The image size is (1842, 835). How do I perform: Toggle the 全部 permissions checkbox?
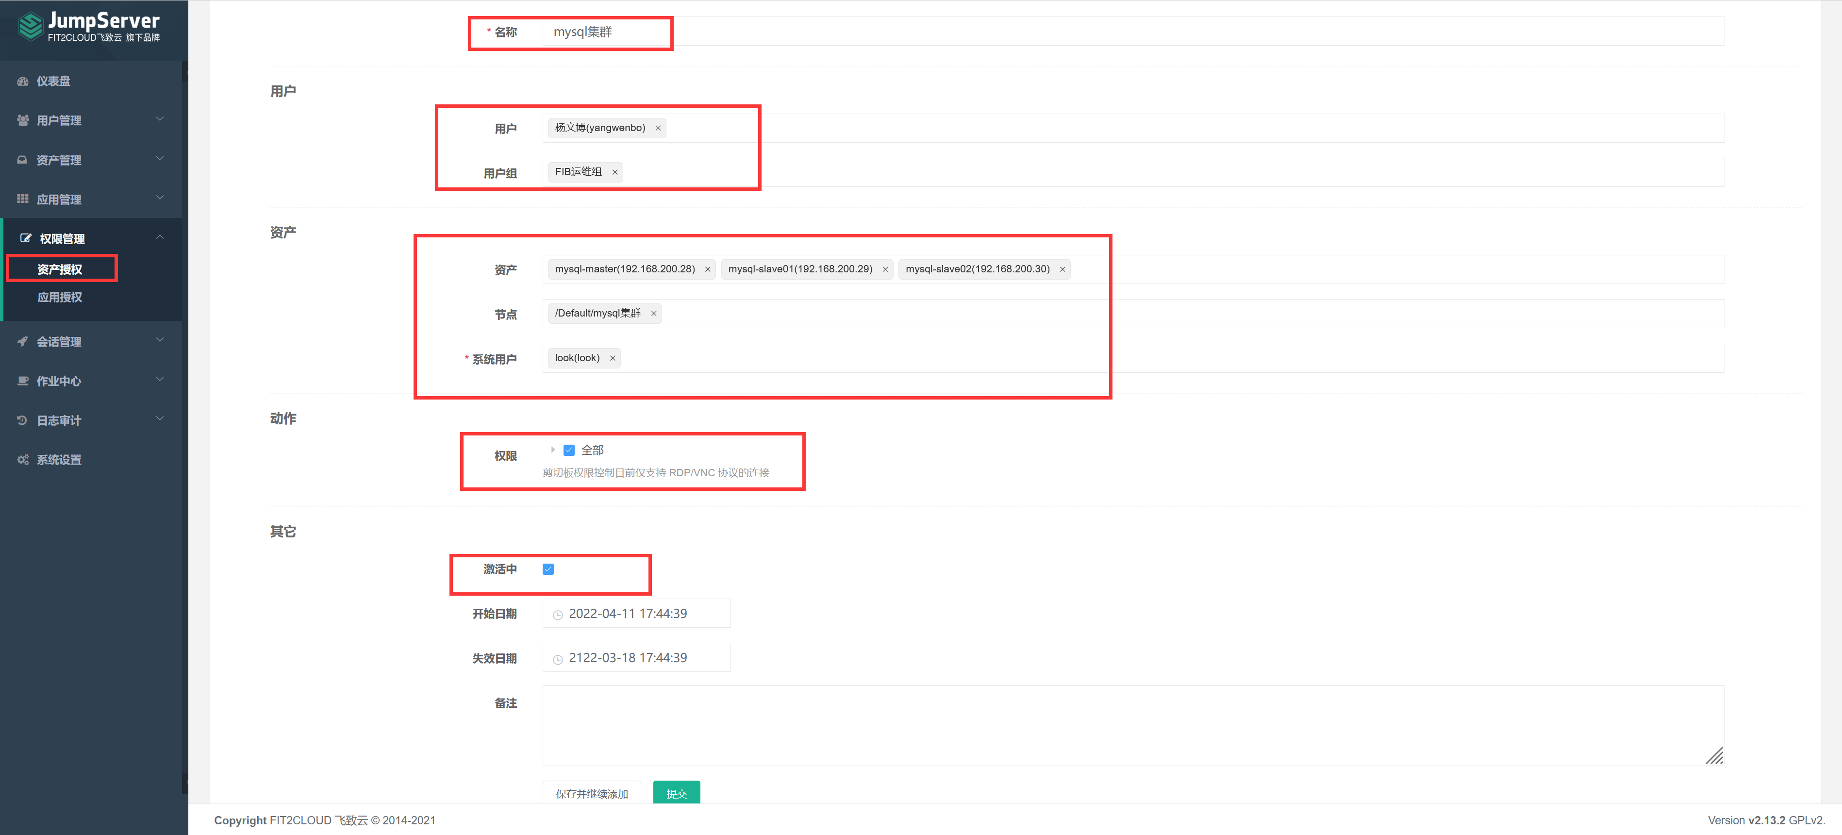point(569,451)
